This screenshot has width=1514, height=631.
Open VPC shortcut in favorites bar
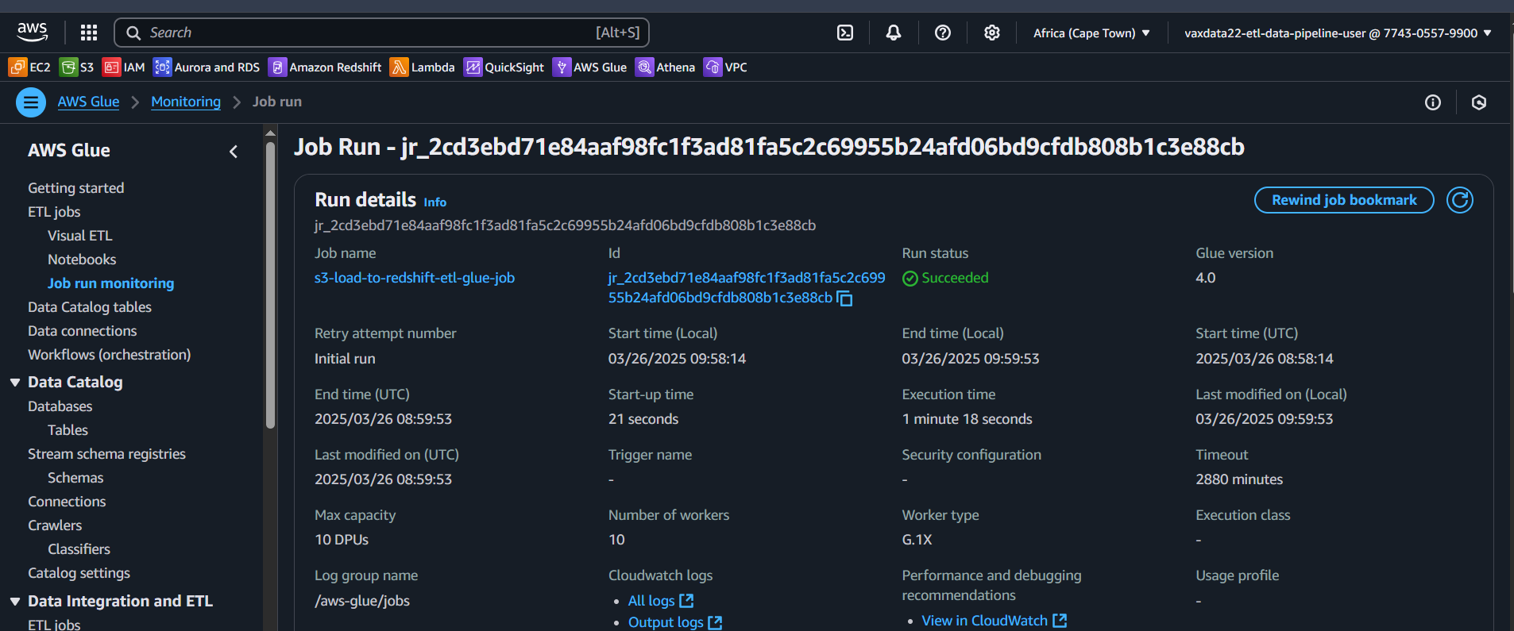[726, 67]
